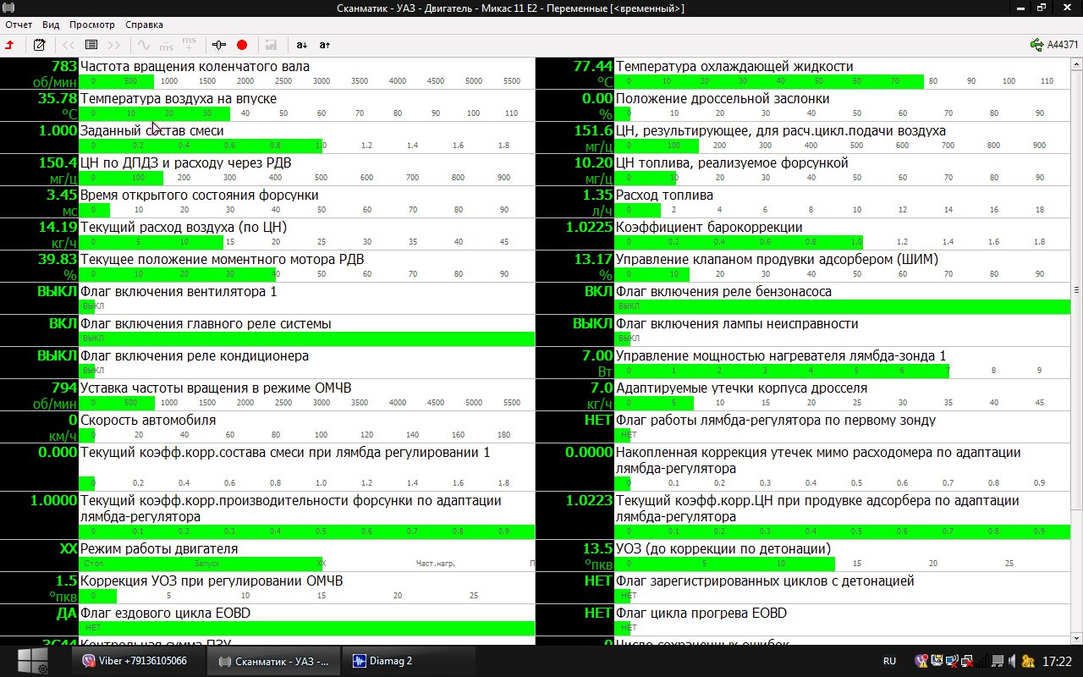Select row Положение дроссельной заслонки

[x=803, y=106]
